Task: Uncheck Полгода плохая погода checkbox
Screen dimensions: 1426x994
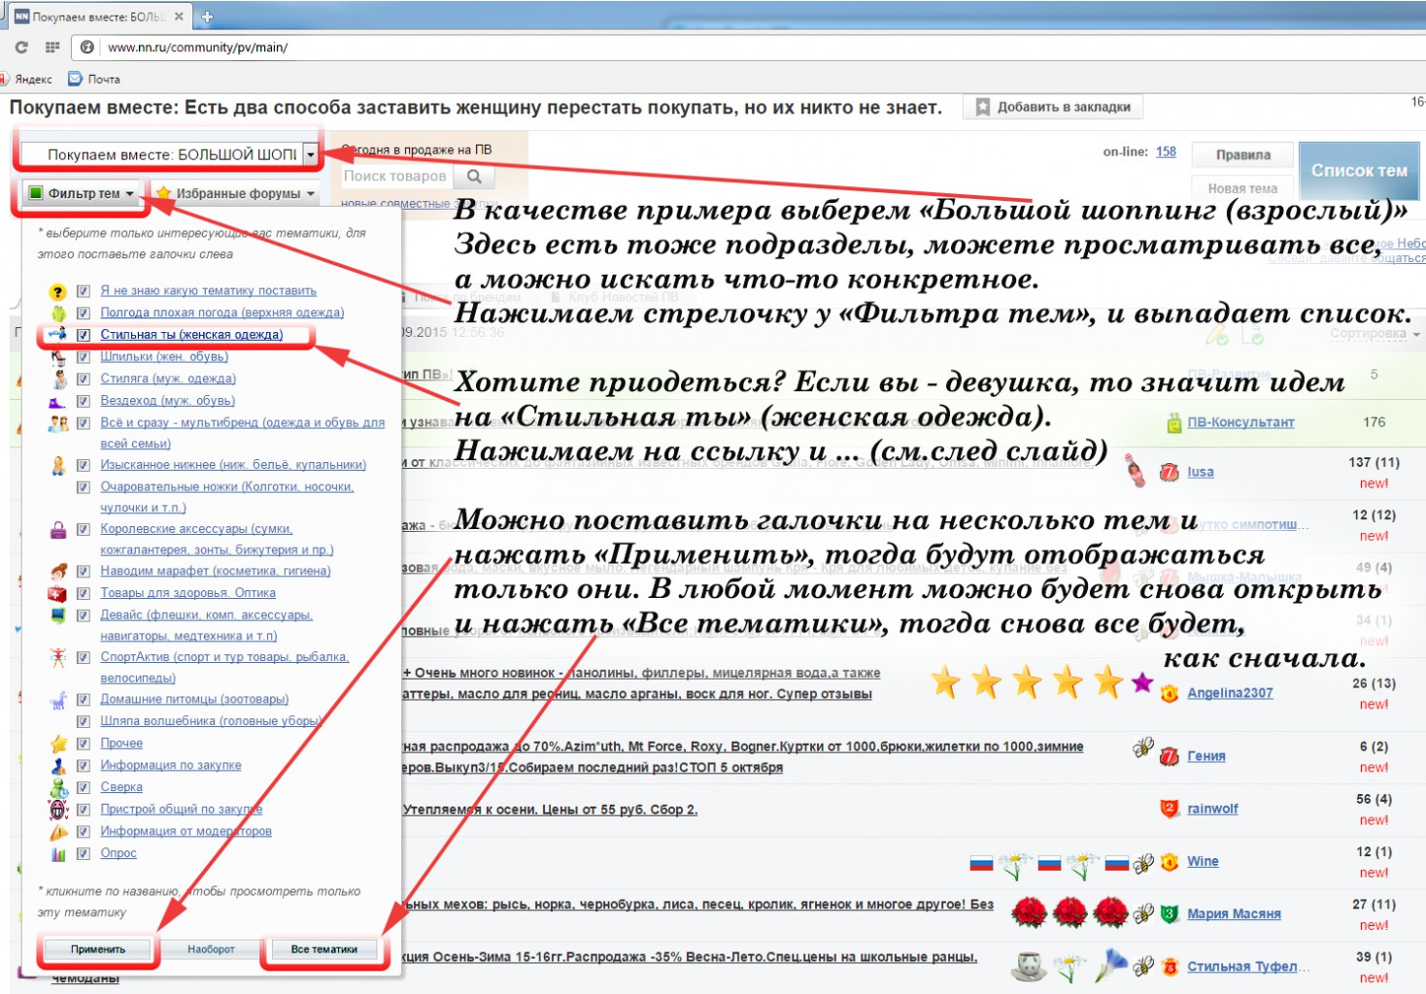Action: tap(84, 313)
